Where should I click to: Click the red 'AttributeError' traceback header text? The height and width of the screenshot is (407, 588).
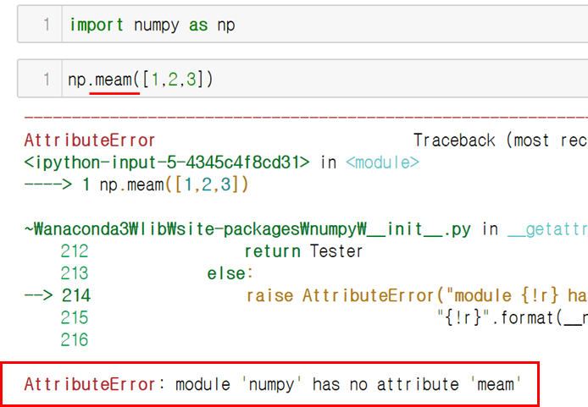pos(90,140)
